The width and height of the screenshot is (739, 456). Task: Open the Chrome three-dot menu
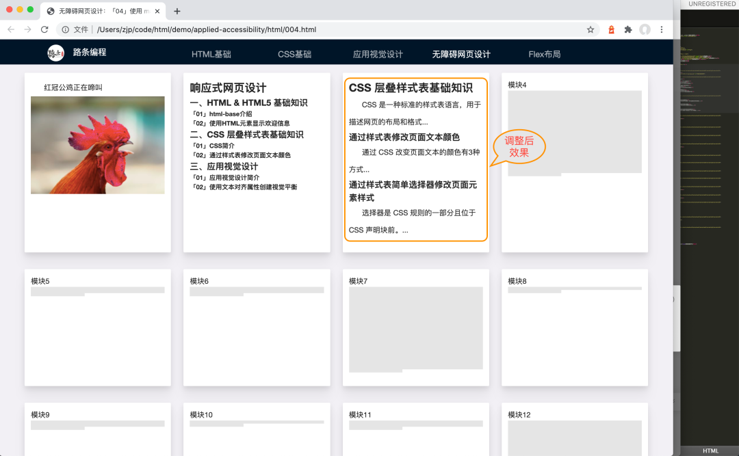coord(662,29)
